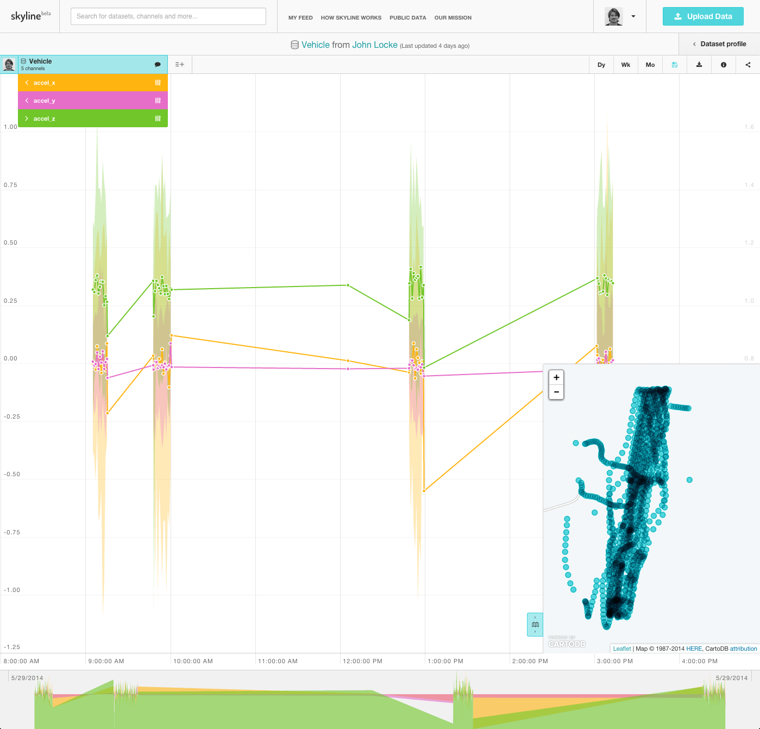
Task: Click the right chevron on accel_z
Action: point(27,119)
